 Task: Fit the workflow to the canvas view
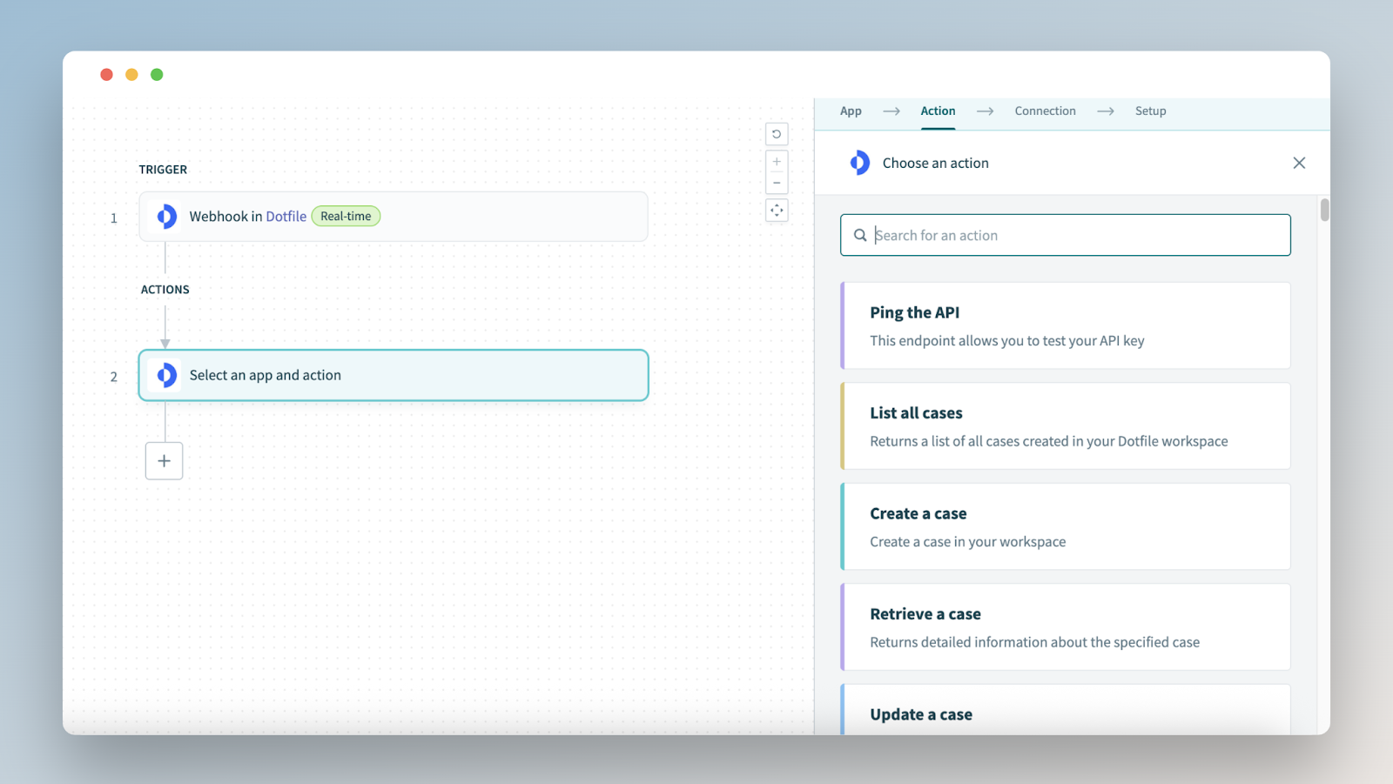tap(777, 211)
